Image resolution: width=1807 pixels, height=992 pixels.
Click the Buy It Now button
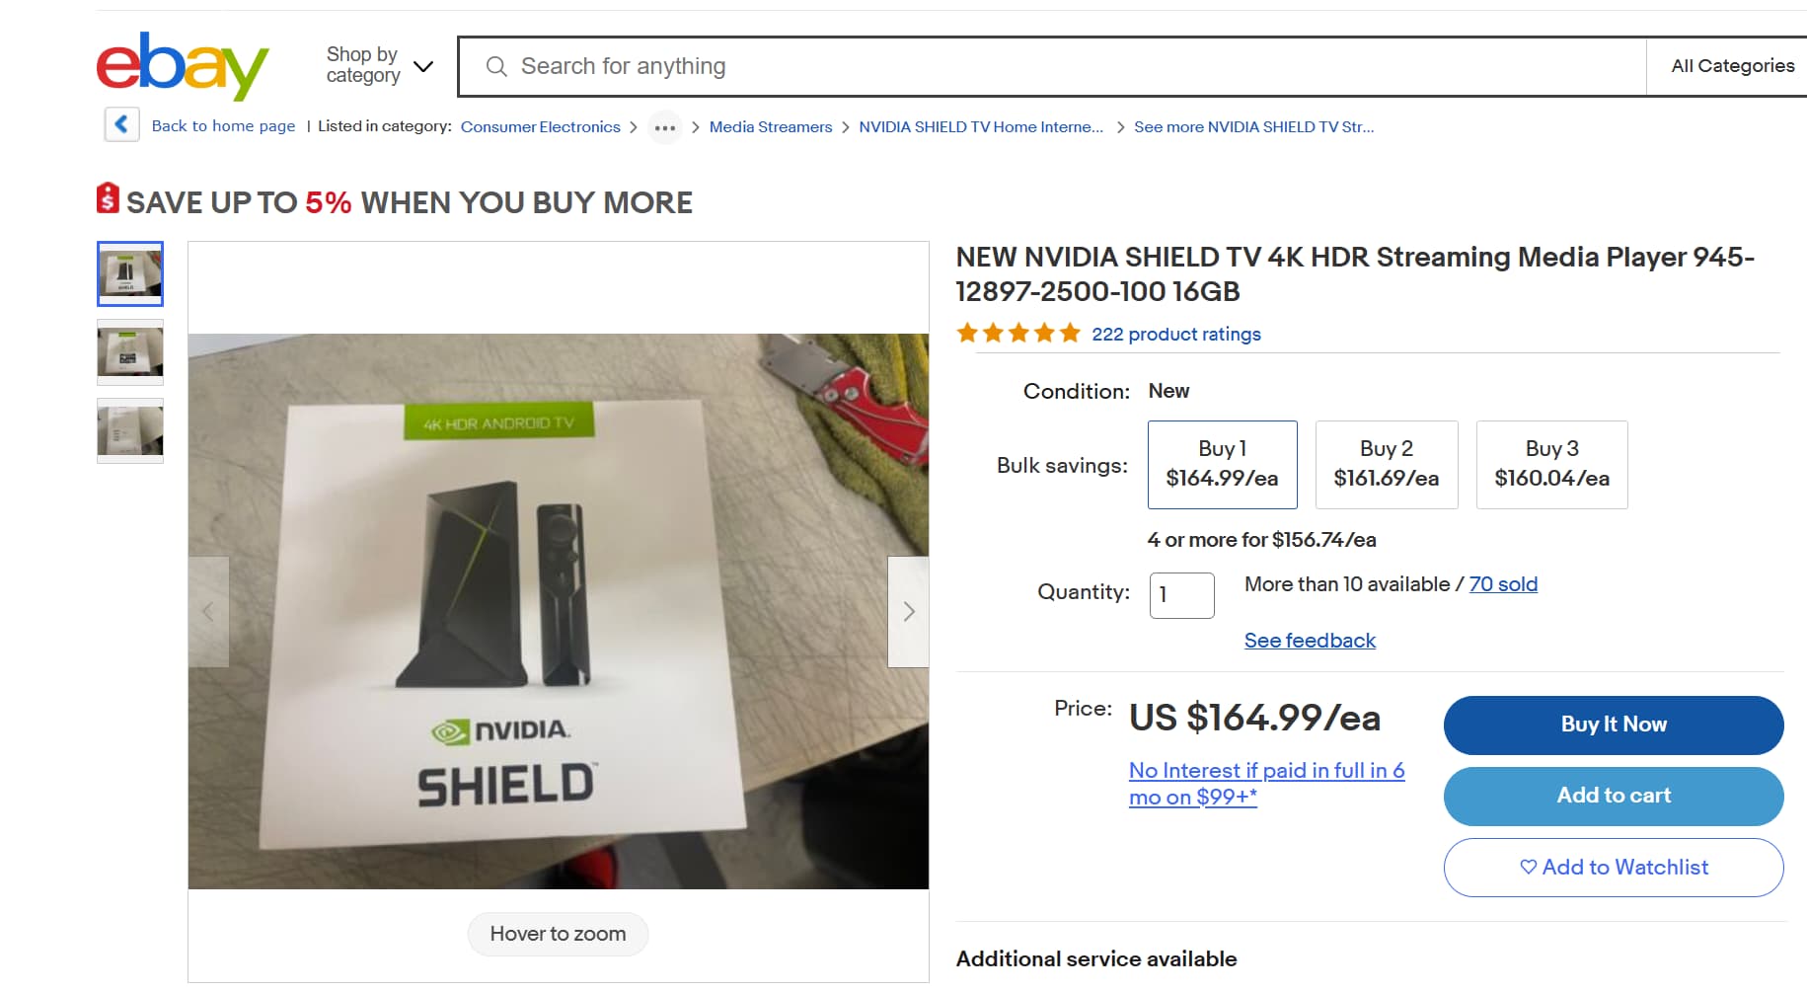1613,725
